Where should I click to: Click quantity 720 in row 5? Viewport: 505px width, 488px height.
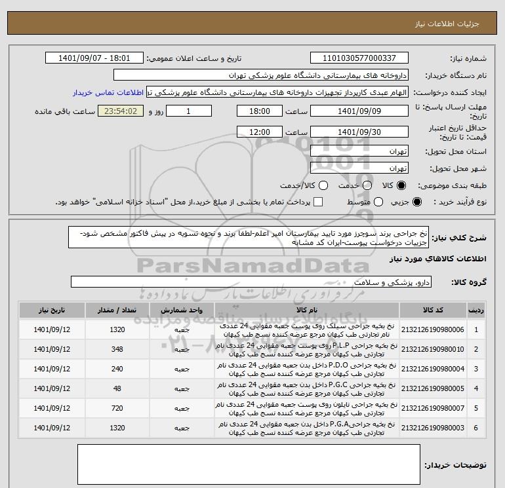coord(117,408)
